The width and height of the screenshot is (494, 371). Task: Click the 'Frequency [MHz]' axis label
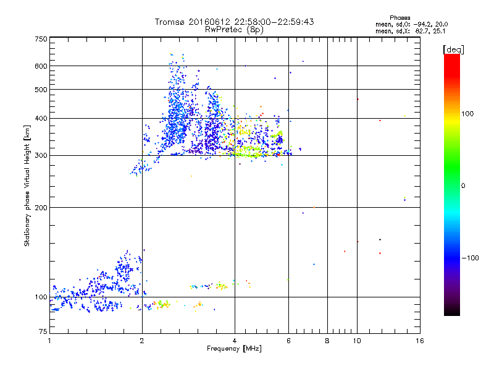(234, 349)
